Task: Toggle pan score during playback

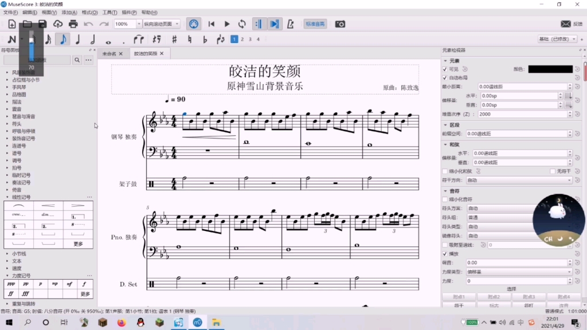Action: coord(275,24)
